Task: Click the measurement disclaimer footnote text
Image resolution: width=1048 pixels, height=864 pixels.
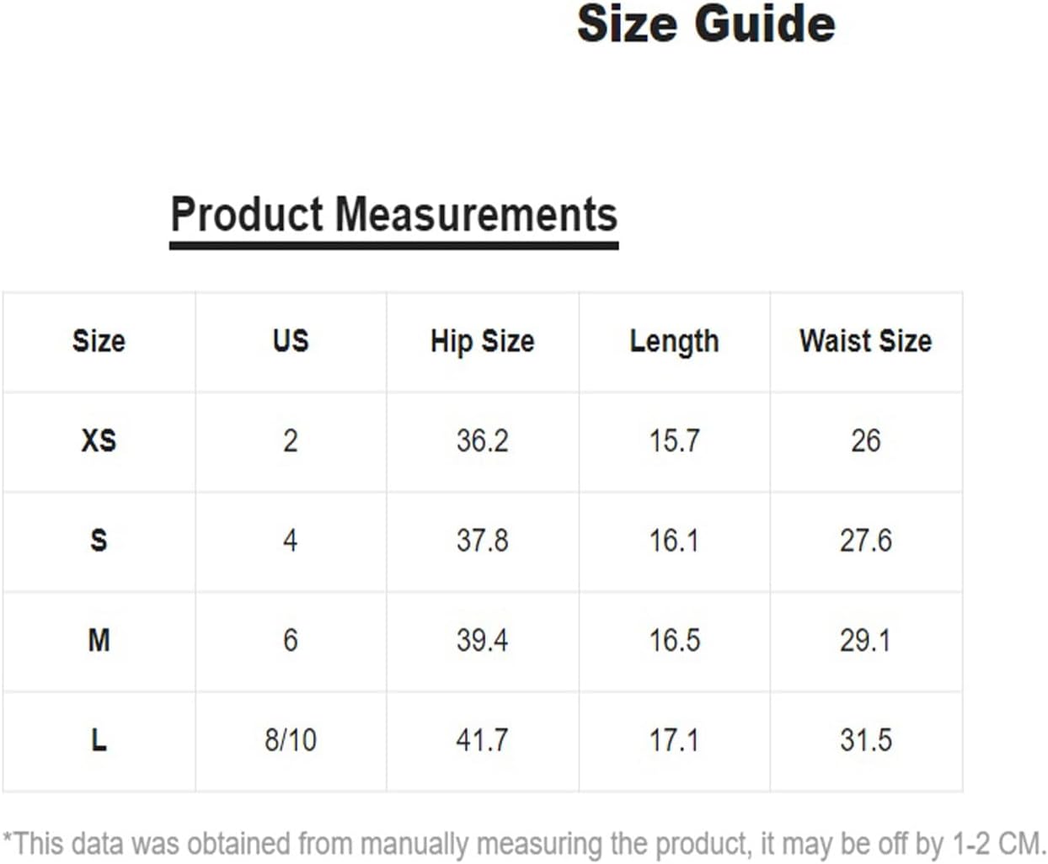Action: (x=524, y=843)
